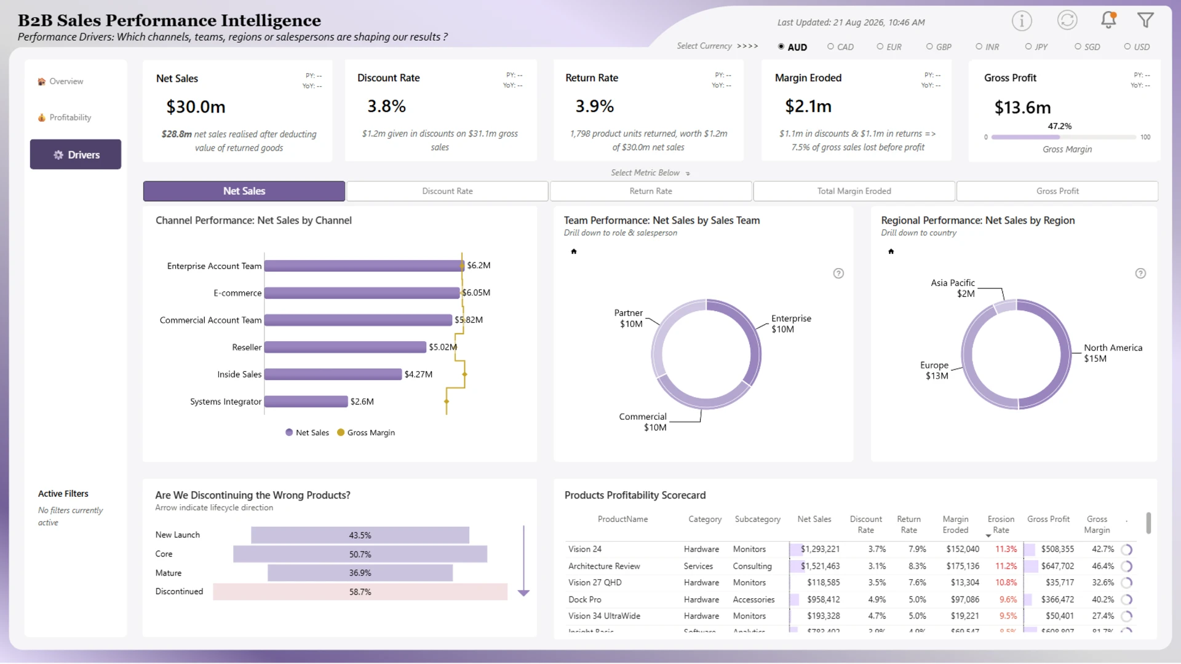Click the Gross Margin 47.2% progress bar
Image resolution: width=1181 pixels, height=664 pixels.
(1064, 137)
